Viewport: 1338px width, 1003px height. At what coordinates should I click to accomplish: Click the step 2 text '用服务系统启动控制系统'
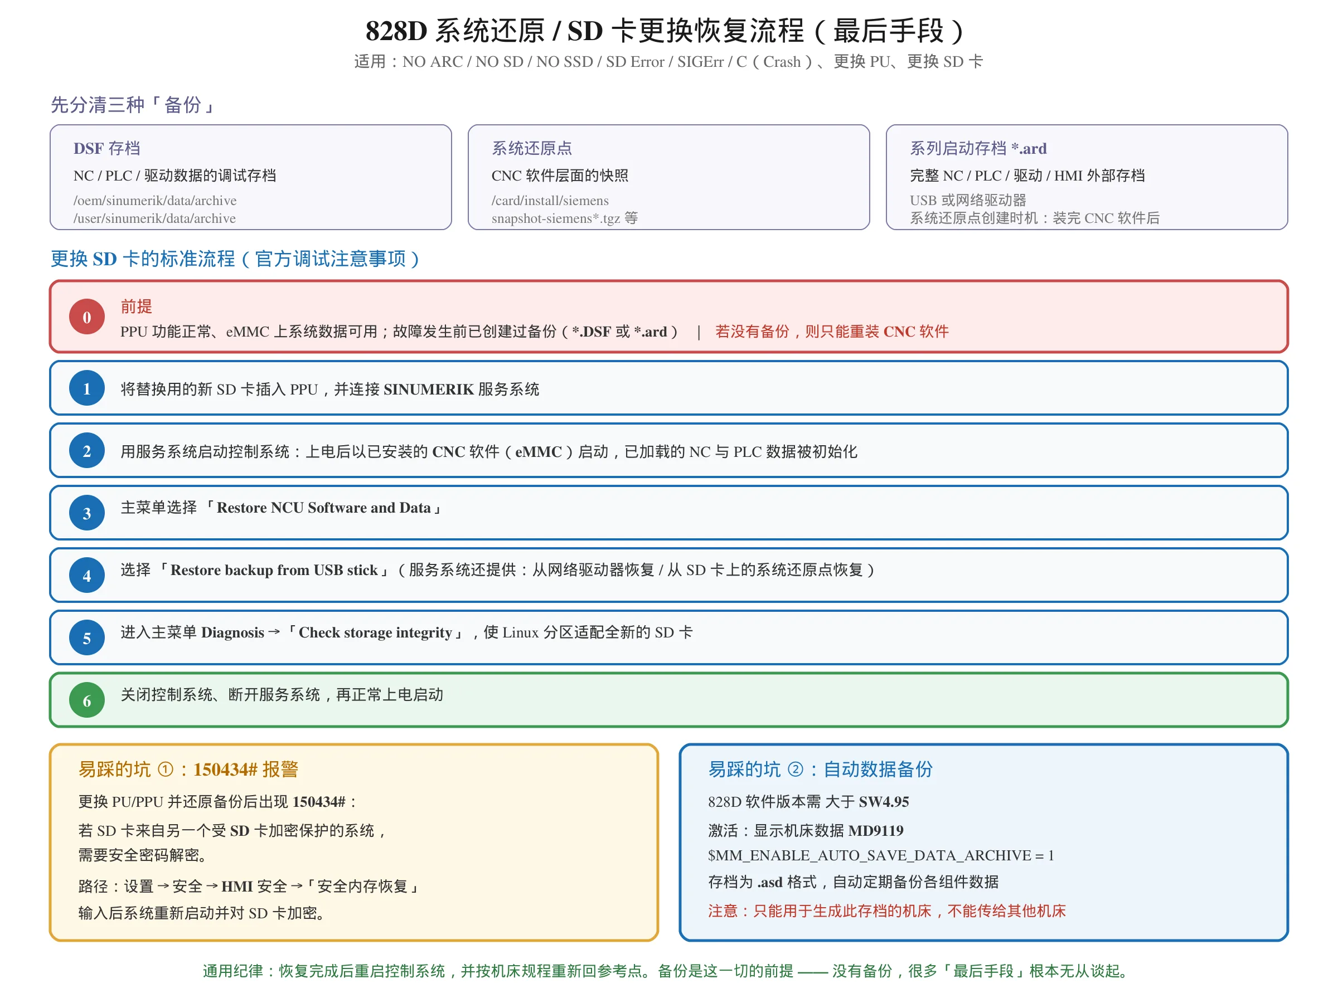[205, 451]
